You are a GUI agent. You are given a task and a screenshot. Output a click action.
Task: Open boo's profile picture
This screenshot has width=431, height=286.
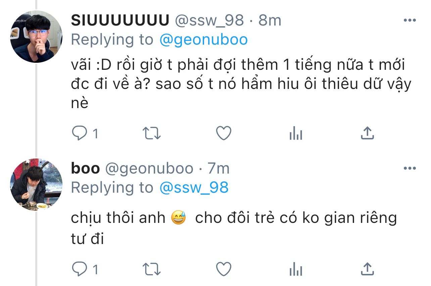(x=36, y=184)
